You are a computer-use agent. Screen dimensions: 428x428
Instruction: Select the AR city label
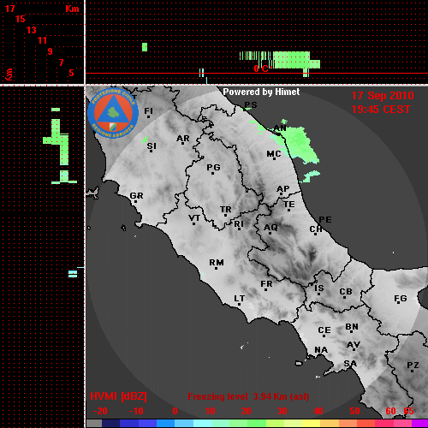point(183,139)
